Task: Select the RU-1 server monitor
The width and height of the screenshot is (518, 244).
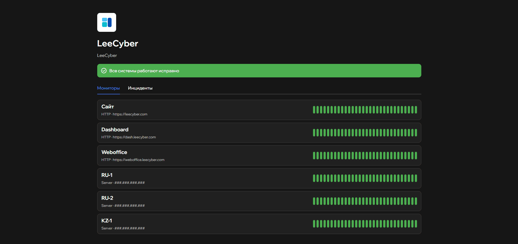Action: click(x=107, y=175)
